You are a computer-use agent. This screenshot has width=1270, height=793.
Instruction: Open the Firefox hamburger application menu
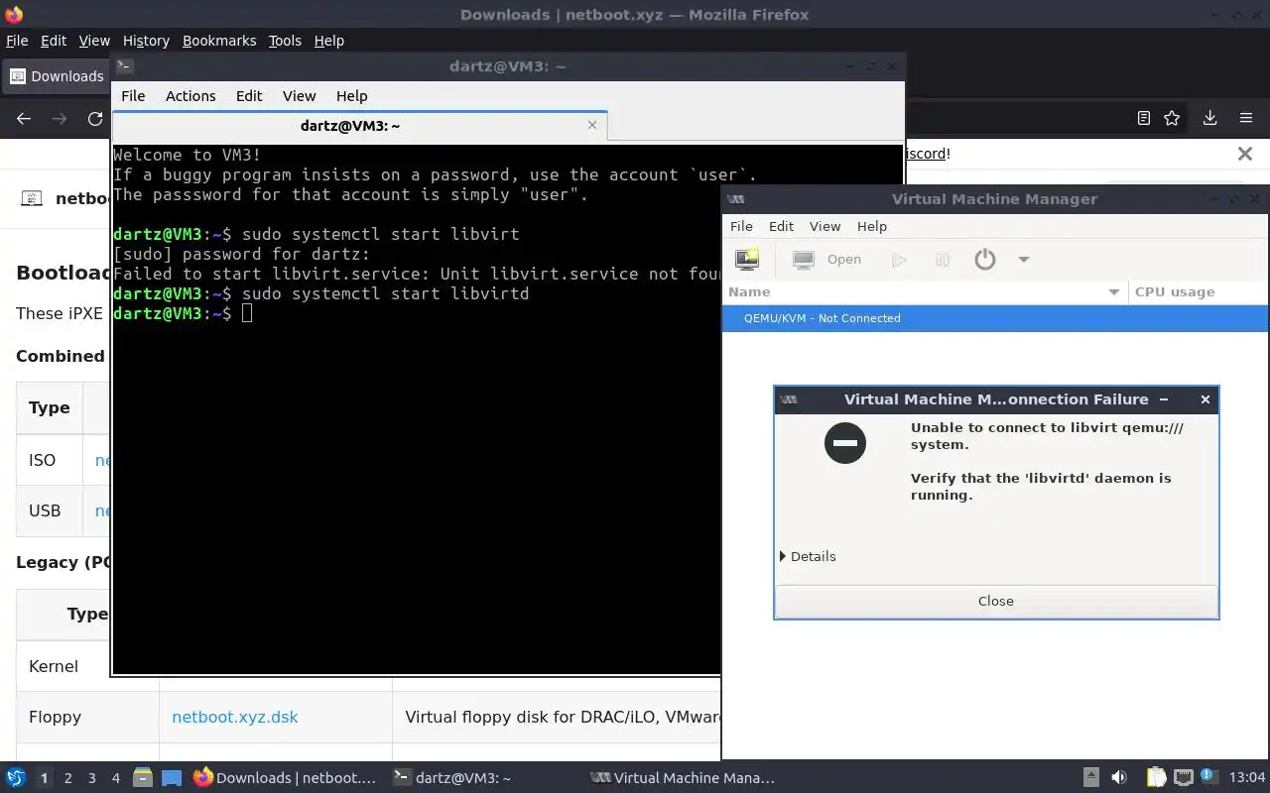pyautogui.click(x=1246, y=118)
